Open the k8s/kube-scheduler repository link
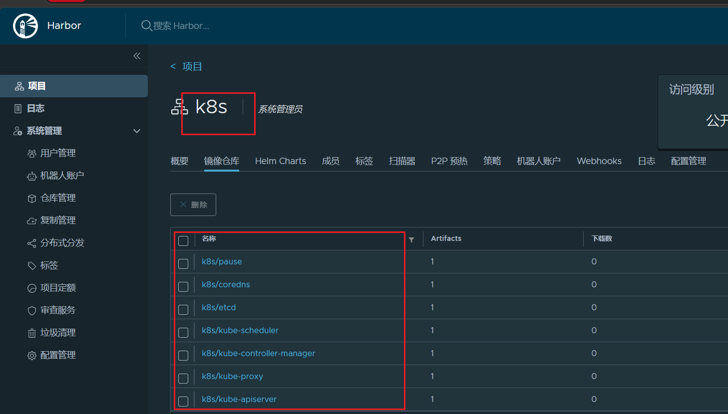 click(x=240, y=330)
